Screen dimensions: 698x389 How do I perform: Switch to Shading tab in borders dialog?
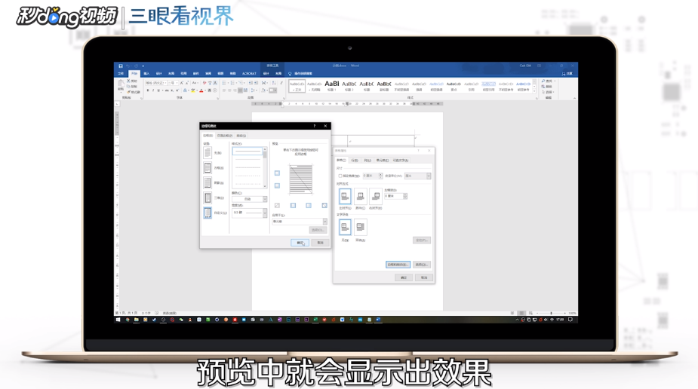(241, 136)
